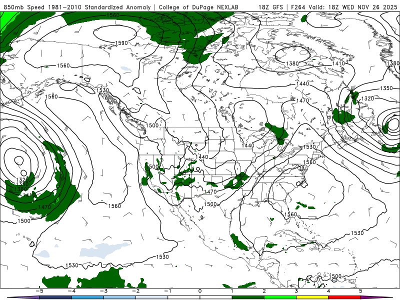
Task: Click the 1350 label in the North Atlantic
Action: pos(386,88)
